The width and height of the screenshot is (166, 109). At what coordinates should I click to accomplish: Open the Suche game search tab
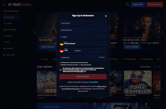coord(44,59)
